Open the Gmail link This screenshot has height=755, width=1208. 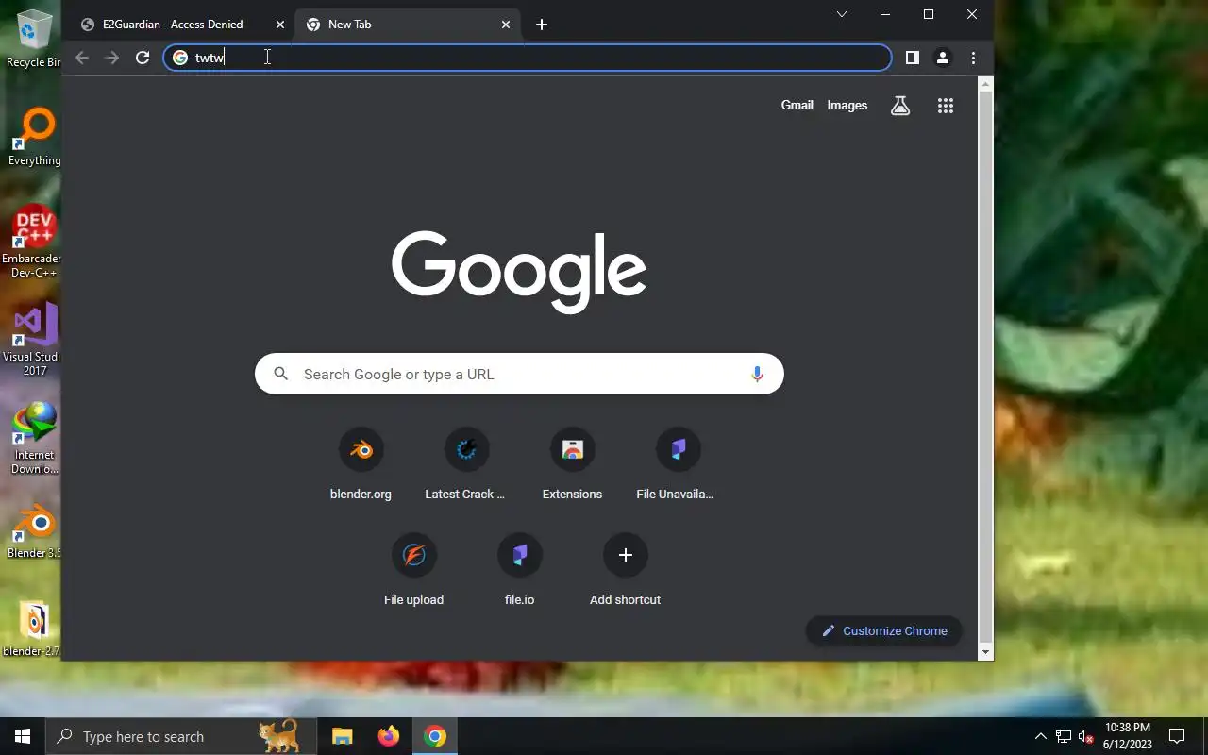(x=797, y=106)
